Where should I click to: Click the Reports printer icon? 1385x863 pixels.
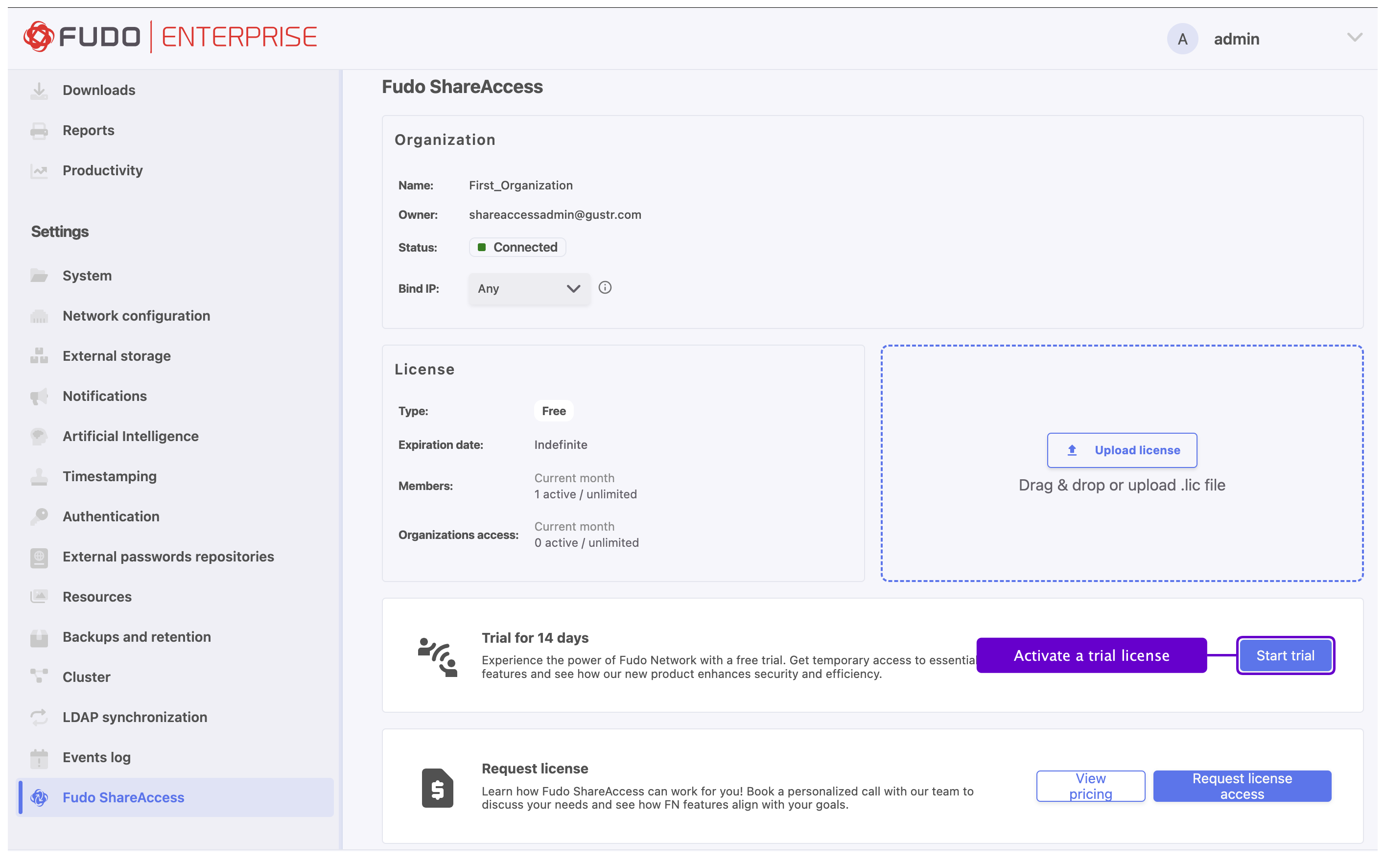point(39,131)
